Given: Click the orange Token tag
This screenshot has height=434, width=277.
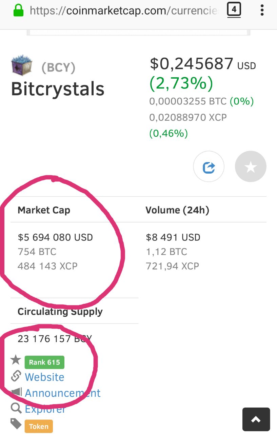Looking at the screenshot, I should point(39,427).
